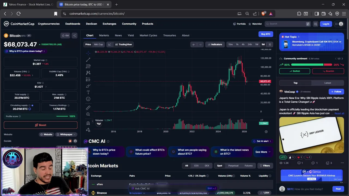This screenshot has width=349, height=196.
Task: Open the Hot Topic arrow link
Action: 299,37
